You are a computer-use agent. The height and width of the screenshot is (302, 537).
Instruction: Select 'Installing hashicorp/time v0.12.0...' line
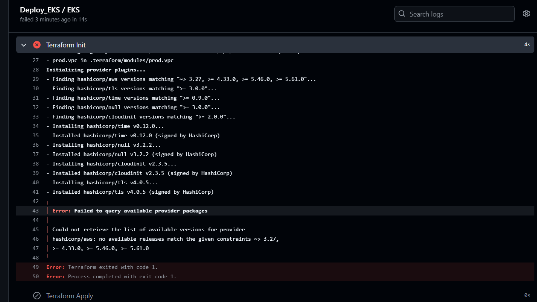(105, 126)
